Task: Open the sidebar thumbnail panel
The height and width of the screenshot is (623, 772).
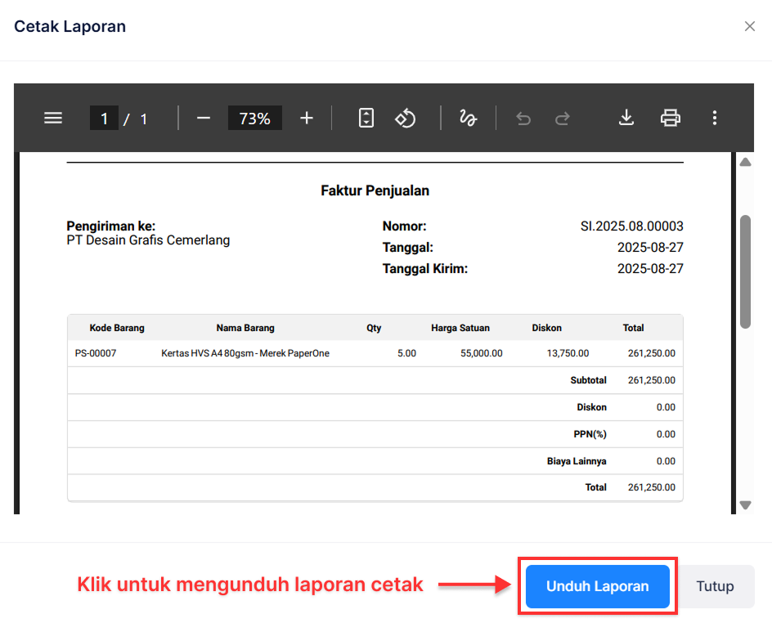Action: coord(52,118)
